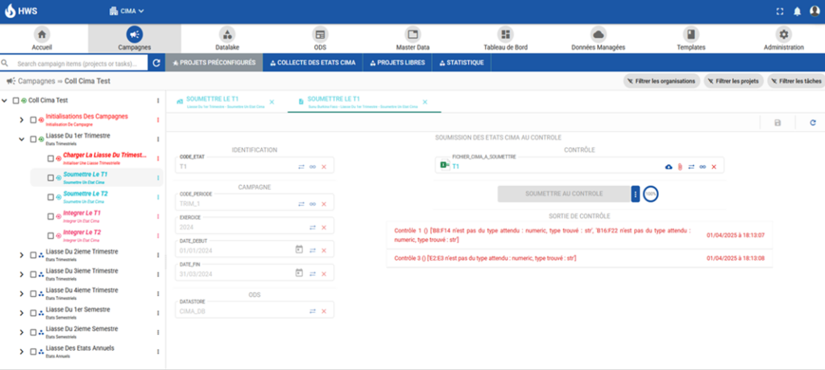Screen dimensions: 825x370
Task: Open the Datalake module
Action: click(228, 39)
